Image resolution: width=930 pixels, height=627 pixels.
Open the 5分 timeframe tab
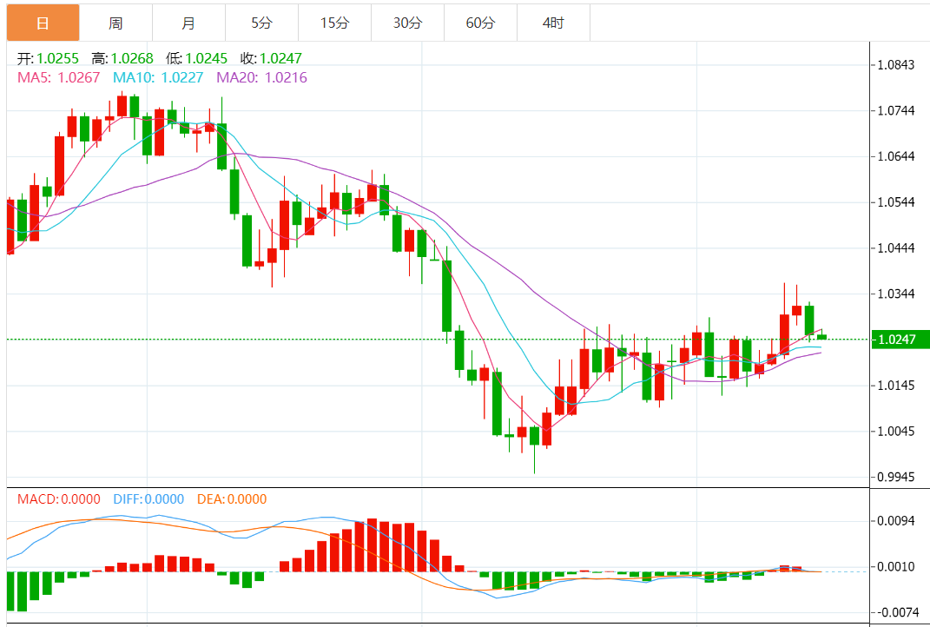pyautogui.click(x=261, y=23)
